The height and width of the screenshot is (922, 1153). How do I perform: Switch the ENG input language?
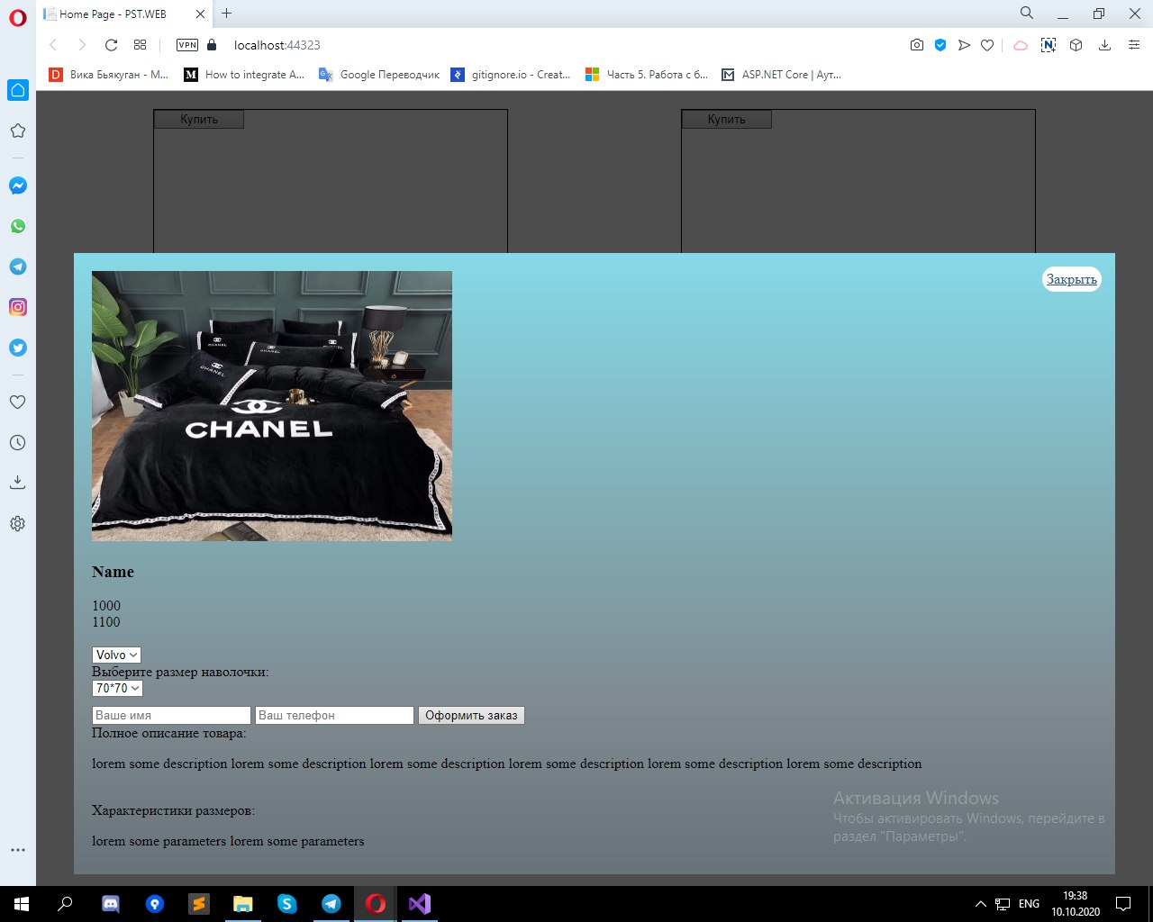pyautogui.click(x=1029, y=903)
